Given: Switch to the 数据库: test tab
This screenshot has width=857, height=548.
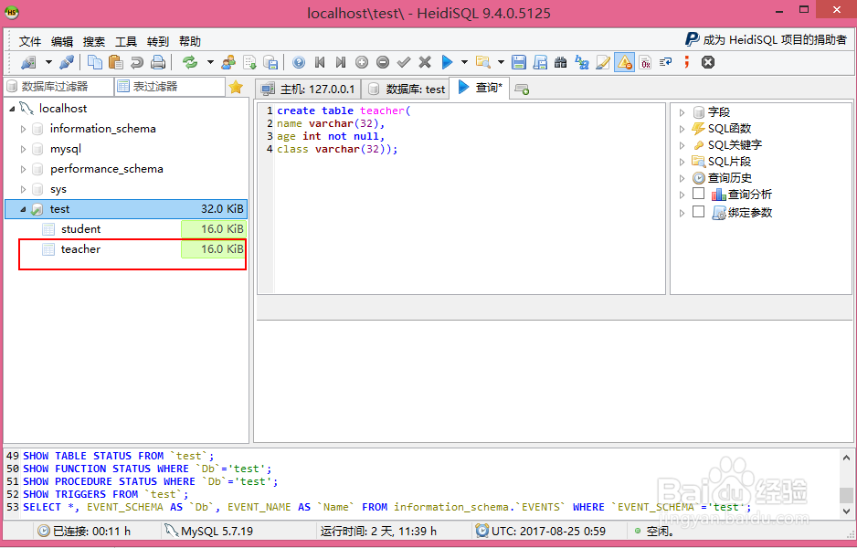Looking at the screenshot, I should click(x=406, y=90).
